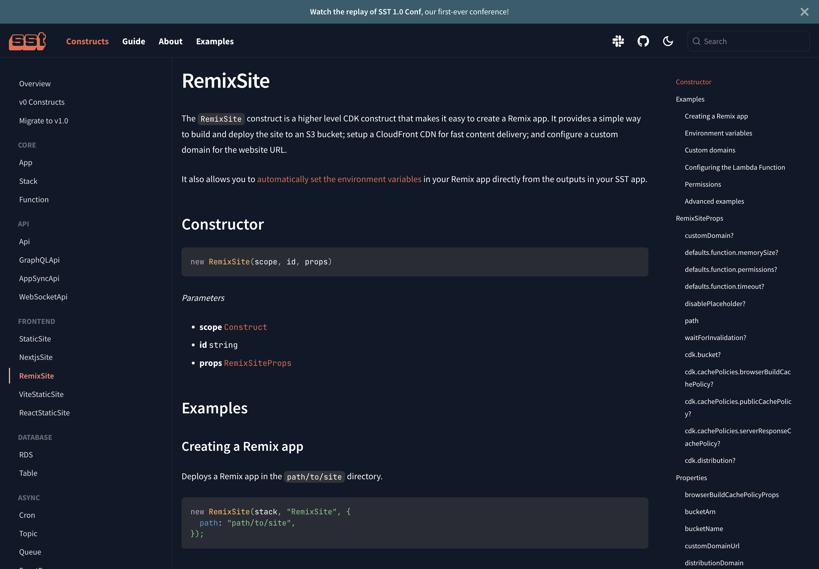Jump to bucketArn entry
Screen dimensions: 819x569
click(x=700, y=512)
